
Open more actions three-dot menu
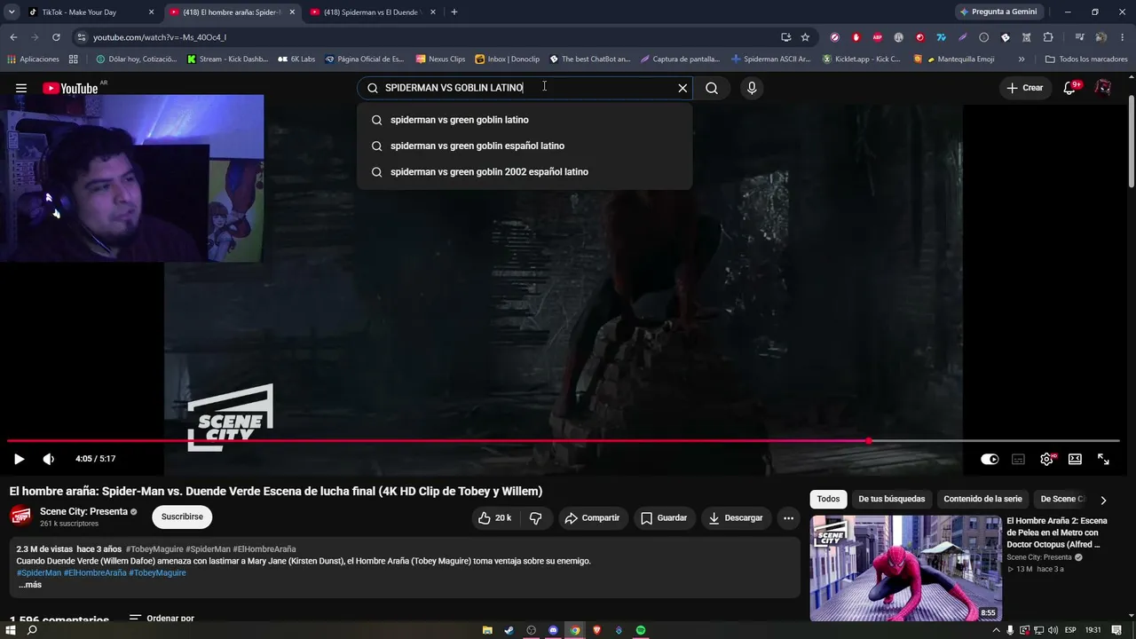pos(788,518)
